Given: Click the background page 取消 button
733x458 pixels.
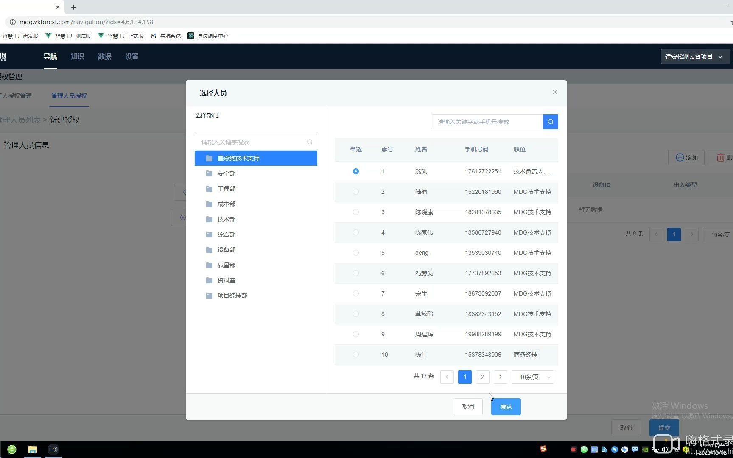Looking at the screenshot, I should [626, 428].
